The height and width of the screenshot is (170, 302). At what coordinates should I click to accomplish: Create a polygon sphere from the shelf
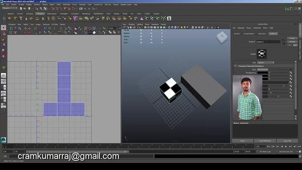[9, 18]
